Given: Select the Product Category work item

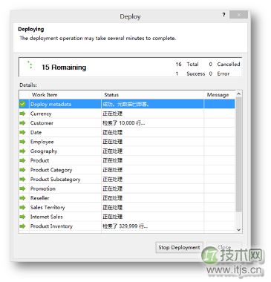Looking at the screenshot, I should click(127, 170).
